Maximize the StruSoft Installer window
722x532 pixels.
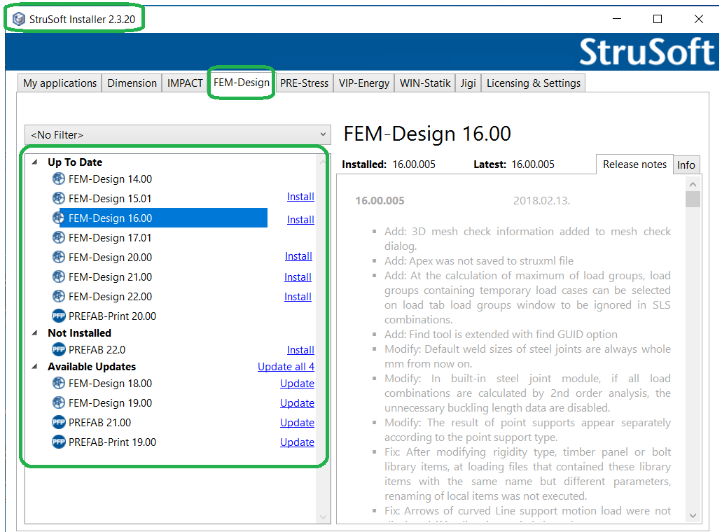coord(658,19)
